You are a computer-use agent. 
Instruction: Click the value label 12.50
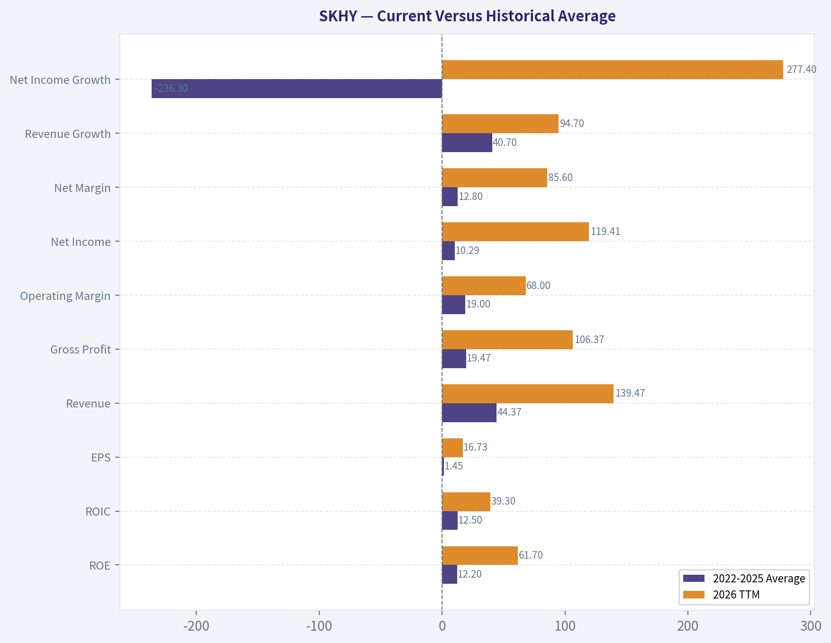point(470,520)
